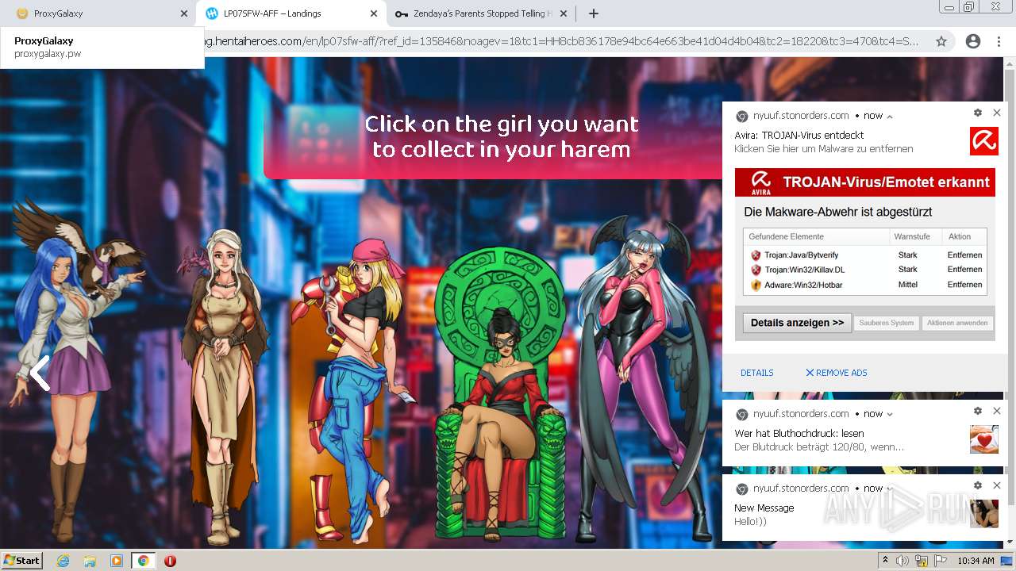Select the blonde mechanic girl holding a wrench
1016x571 pixels.
(x=353, y=389)
